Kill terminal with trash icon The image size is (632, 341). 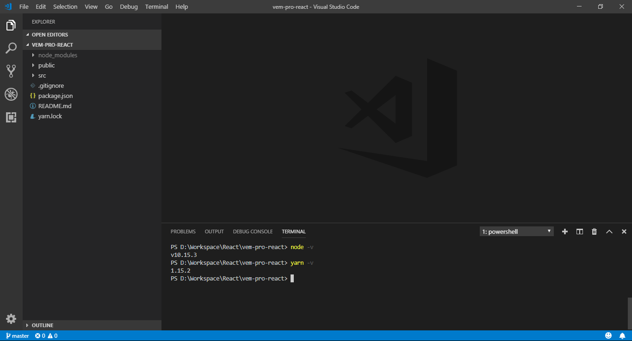pos(595,231)
